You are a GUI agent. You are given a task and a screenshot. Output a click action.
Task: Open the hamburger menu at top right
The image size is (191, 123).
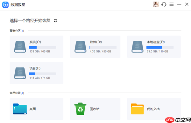172,4
